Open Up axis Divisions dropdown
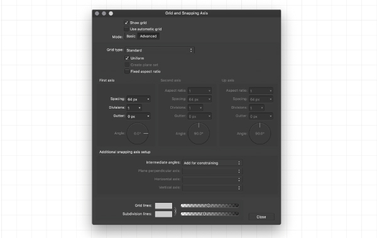The width and height of the screenshot is (377, 238). 256,108
